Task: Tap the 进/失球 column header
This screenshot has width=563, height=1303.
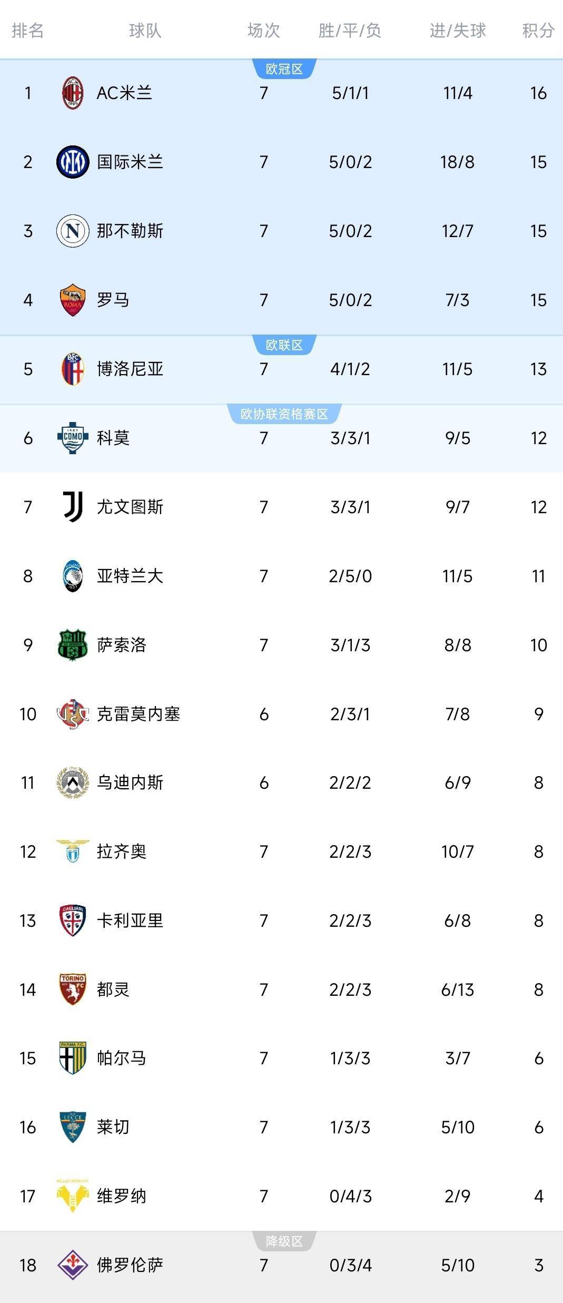Action: (458, 31)
